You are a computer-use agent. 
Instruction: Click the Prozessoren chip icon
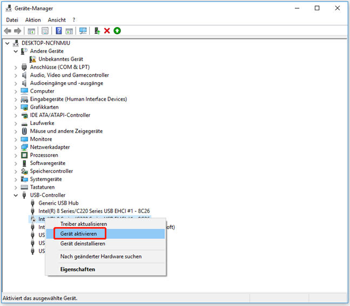pos(24,155)
